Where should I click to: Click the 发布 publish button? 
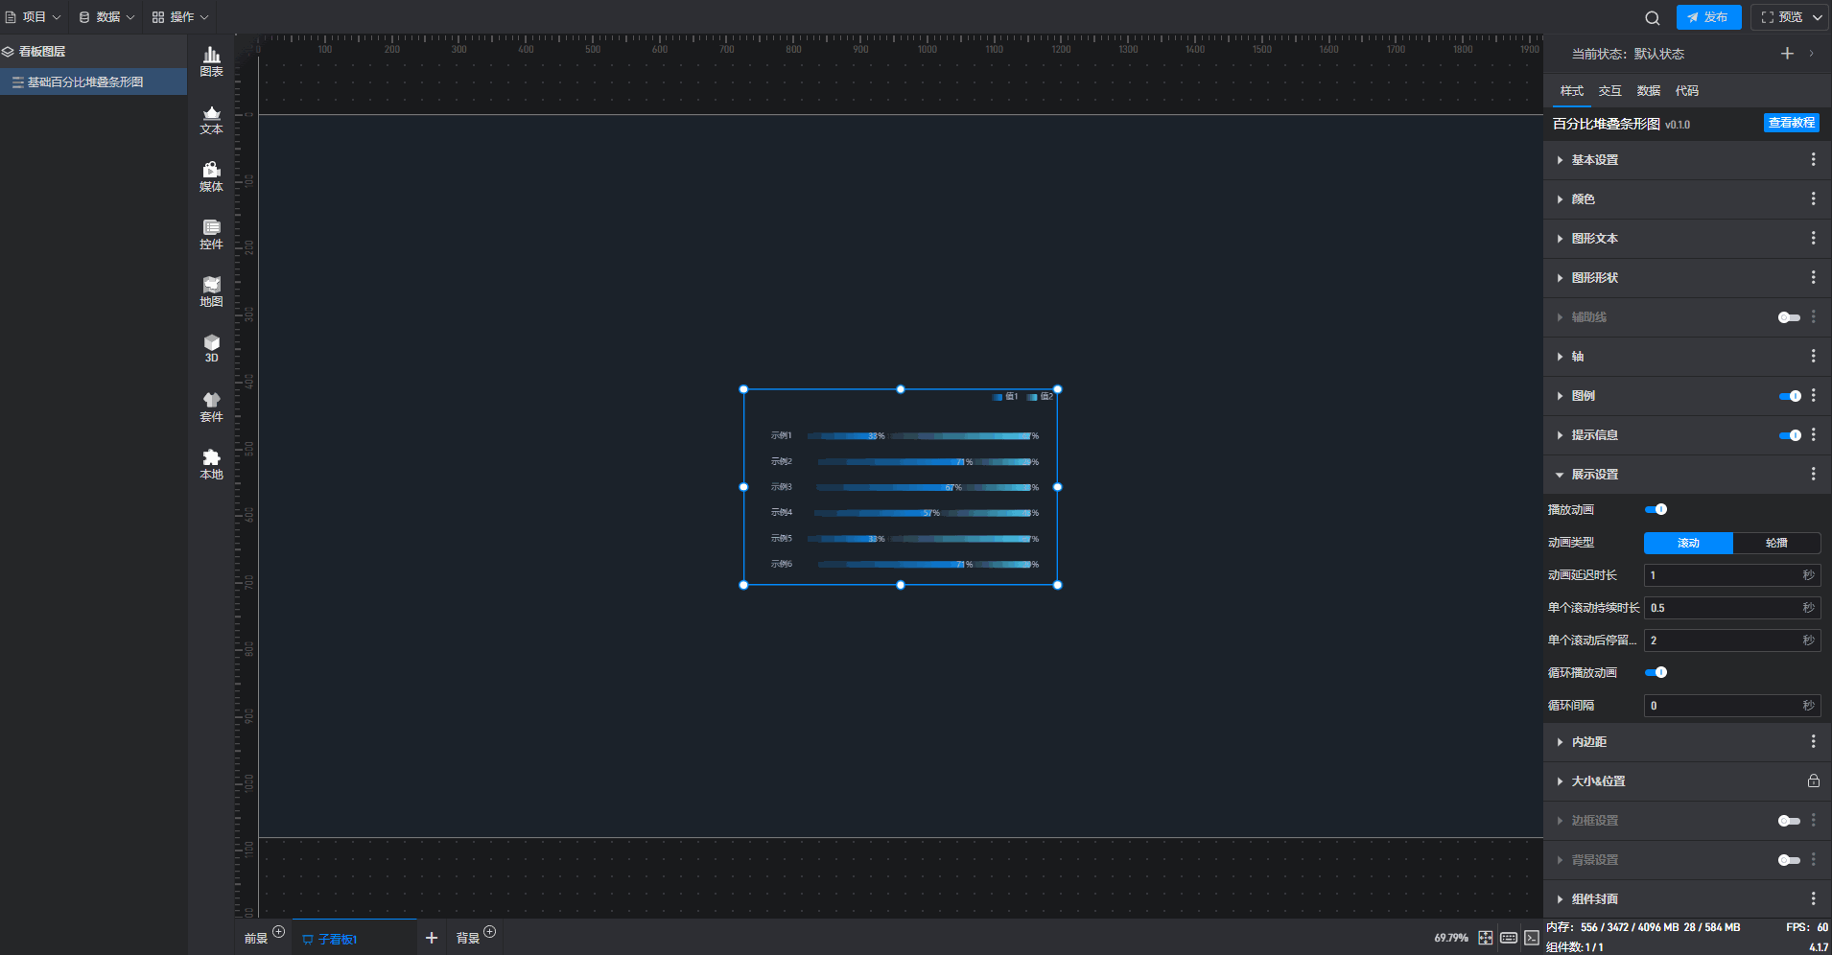(1708, 17)
